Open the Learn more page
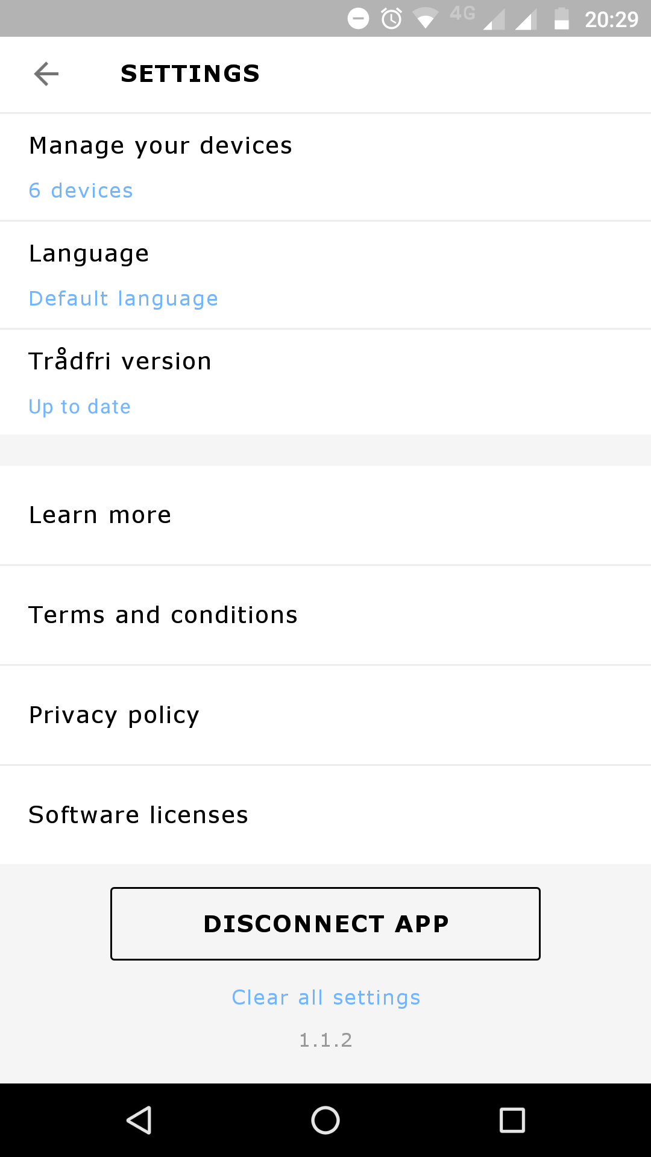 pyautogui.click(x=100, y=515)
